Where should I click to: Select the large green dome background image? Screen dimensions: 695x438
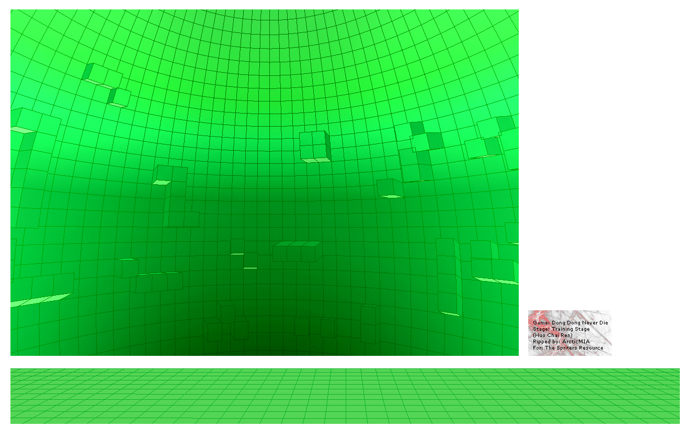coord(265,183)
